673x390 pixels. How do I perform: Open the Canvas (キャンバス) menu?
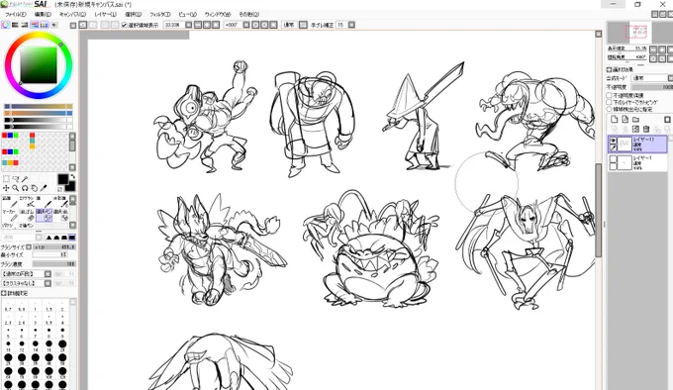click(72, 14)
